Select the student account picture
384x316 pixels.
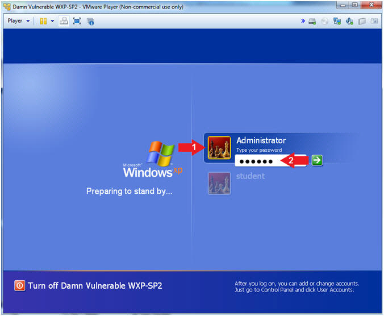(x=219, y=184)
